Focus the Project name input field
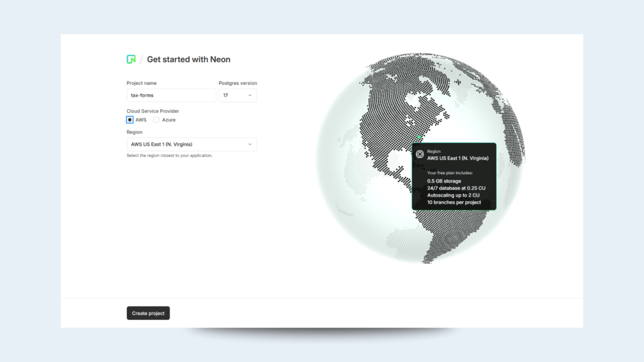644x362 pixels. point(171,96)
